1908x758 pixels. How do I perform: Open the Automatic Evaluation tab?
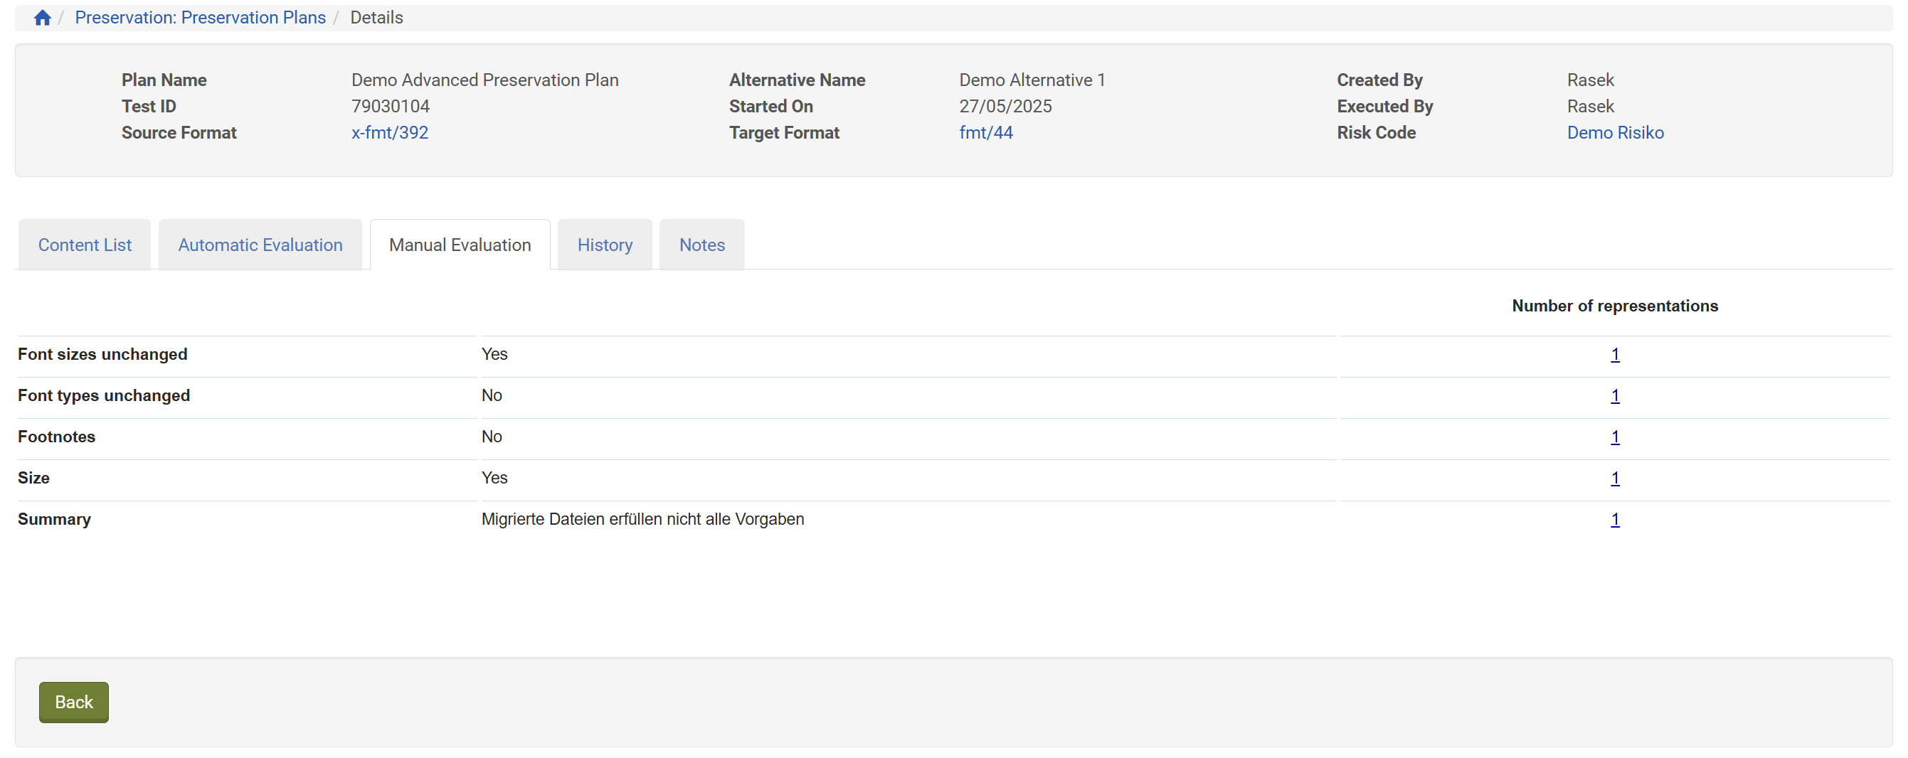click(x=260, y=245)
